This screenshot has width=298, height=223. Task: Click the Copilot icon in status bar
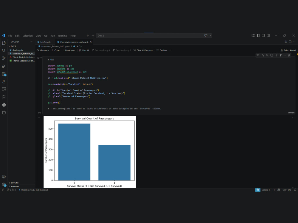pyautogui.click(x=279, y=190)
